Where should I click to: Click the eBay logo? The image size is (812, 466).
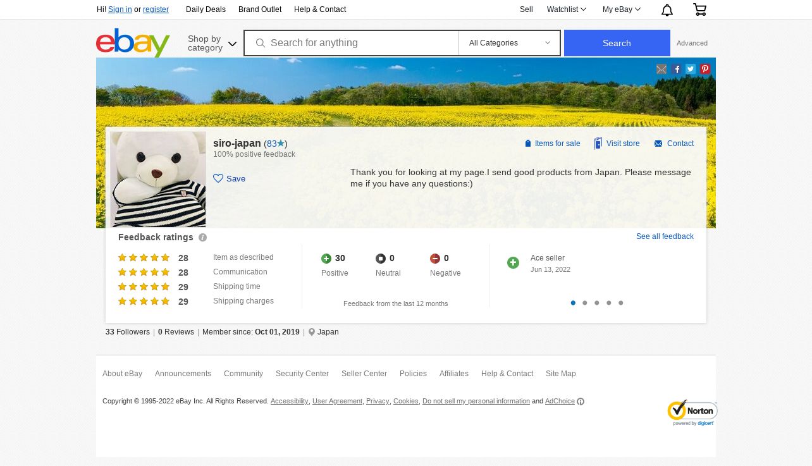click(x=133, y=42)
